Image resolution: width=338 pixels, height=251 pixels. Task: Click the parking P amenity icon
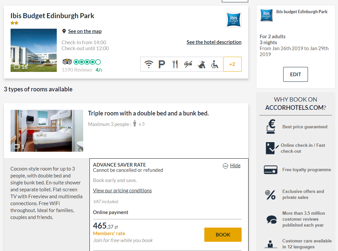pos(162,64)
